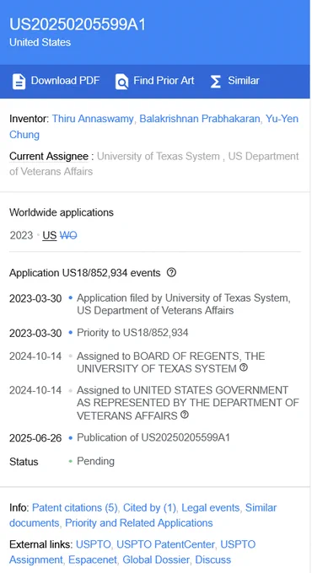The width and height of the screenshot is (312, 573).
Task: Show Similar patents
Action: click(234, 82)
